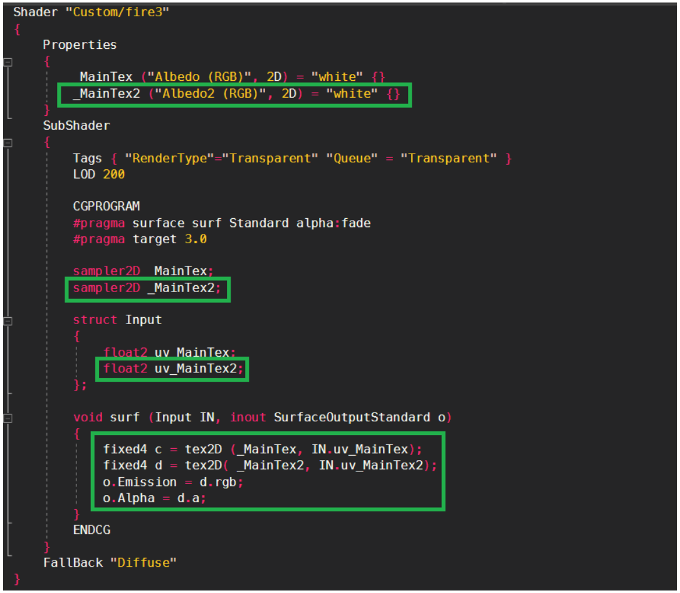Viewport: 680px width, 593px height.
Task: Click the Tags RenderType Transparent line
Action: coord(292,159)
